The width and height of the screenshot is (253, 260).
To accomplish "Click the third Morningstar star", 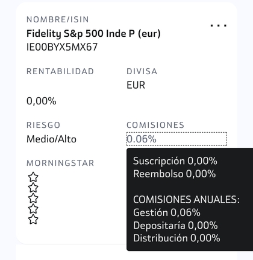I will 33,198.
